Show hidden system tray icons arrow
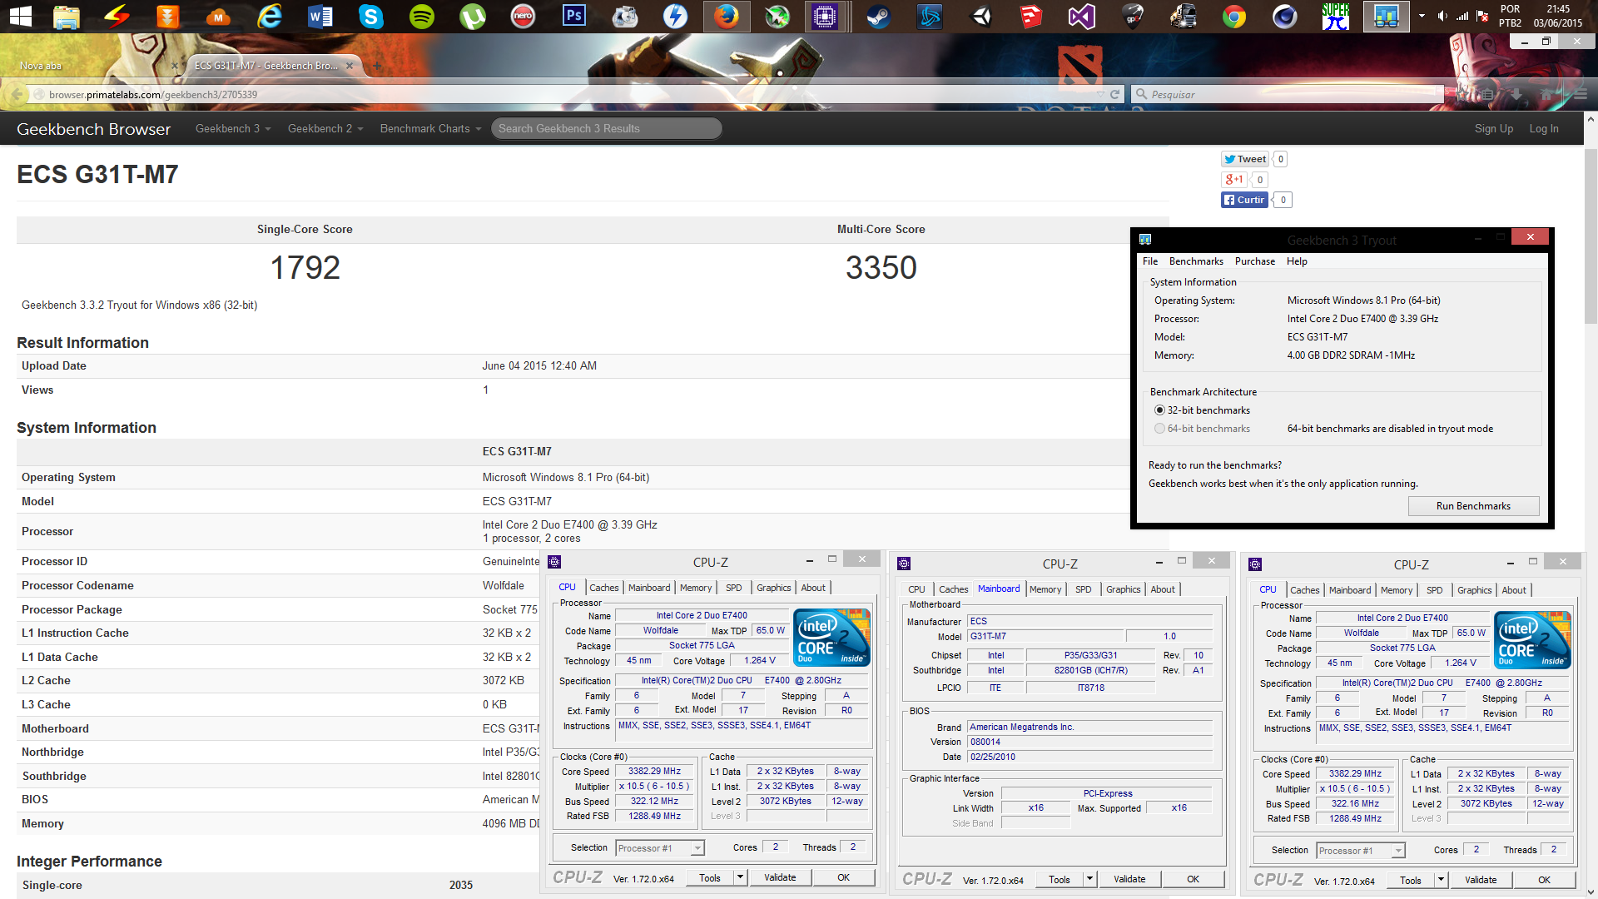Viewport: 1598px width, 899px height. click(x=1422, y=16)
